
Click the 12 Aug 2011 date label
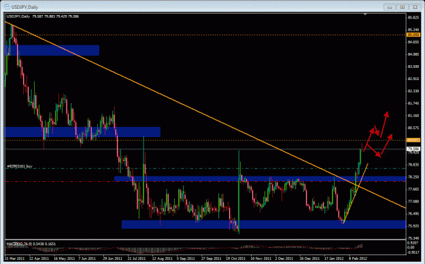click(x=162, y=259)
